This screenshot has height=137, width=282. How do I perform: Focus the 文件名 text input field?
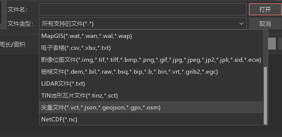pos(143,9)
